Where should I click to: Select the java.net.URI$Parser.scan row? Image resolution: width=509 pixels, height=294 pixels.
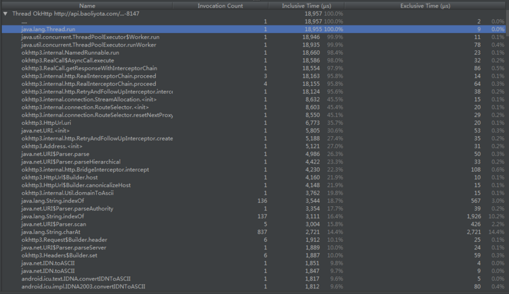[x=253, y=224]
